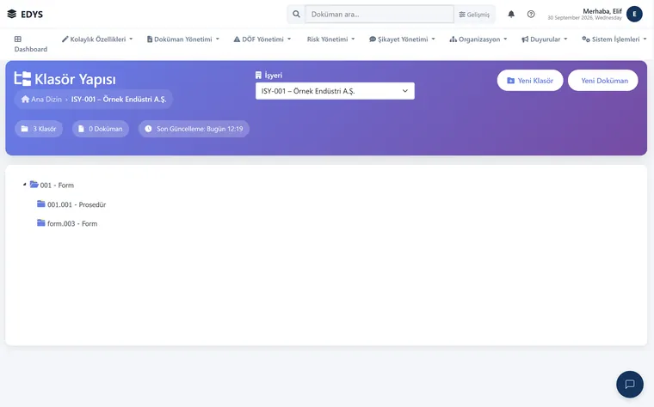Click the Dashboard grid icon
The width and height of the screenshot is (654, 407).
pos(18,39)
